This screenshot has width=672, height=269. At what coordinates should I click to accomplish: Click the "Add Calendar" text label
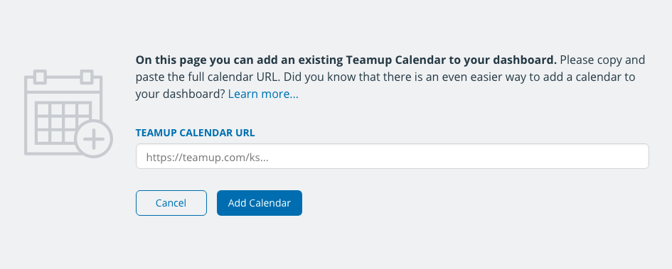(x=260, y=203)
